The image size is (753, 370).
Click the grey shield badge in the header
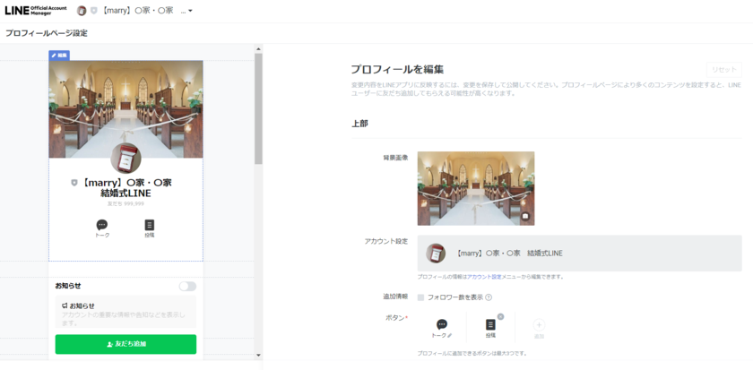click(93, 11)
